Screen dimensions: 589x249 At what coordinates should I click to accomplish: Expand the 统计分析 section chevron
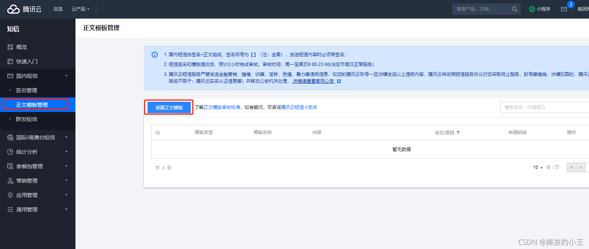[66, 152]
